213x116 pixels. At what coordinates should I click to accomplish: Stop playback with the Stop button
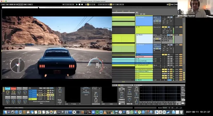click(79, 5)
